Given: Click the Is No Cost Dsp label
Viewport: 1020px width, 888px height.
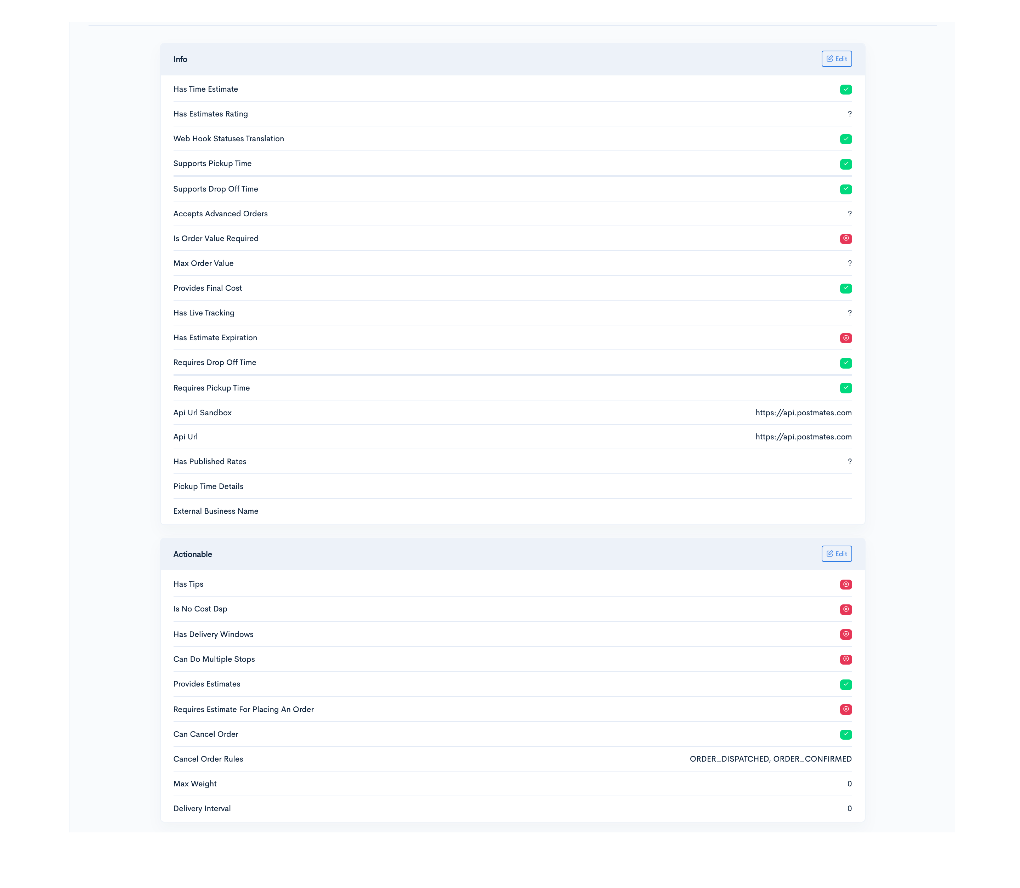Looking at the screenshot, I should click(200, 609).
